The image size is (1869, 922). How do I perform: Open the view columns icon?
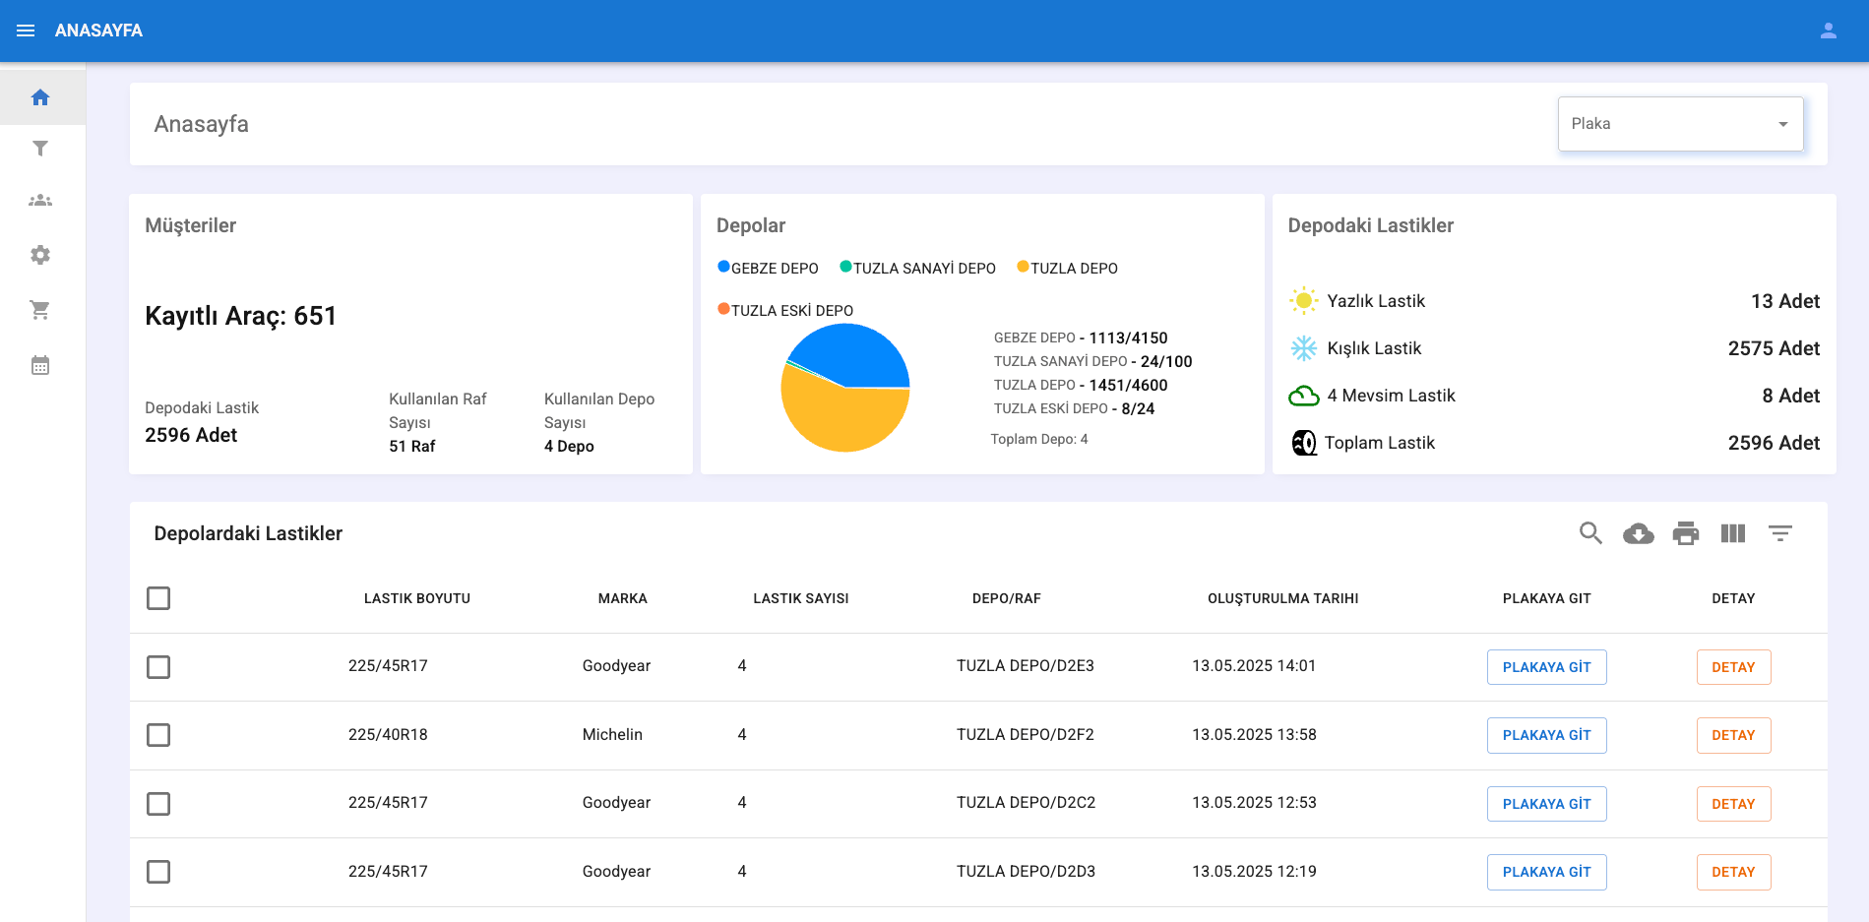1733,533
